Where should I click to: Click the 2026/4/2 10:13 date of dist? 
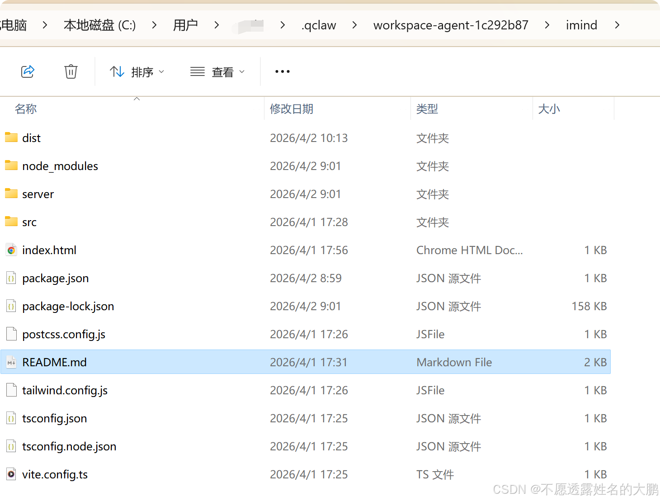click(x=309, y=138)
